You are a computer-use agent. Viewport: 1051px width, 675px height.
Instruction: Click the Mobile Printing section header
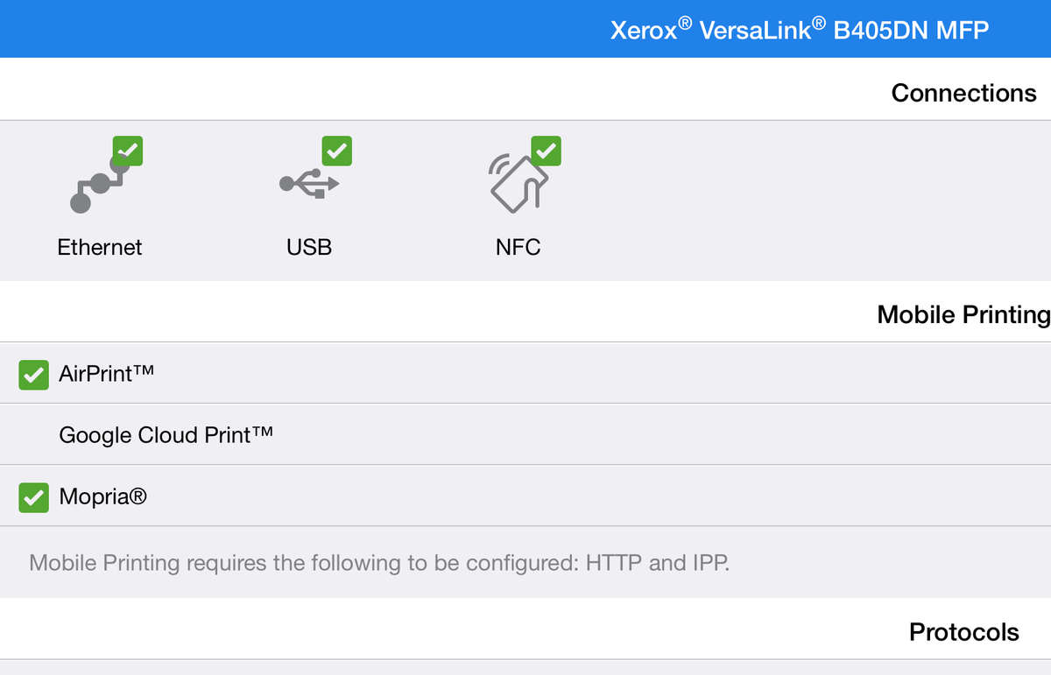pos(963,314)
